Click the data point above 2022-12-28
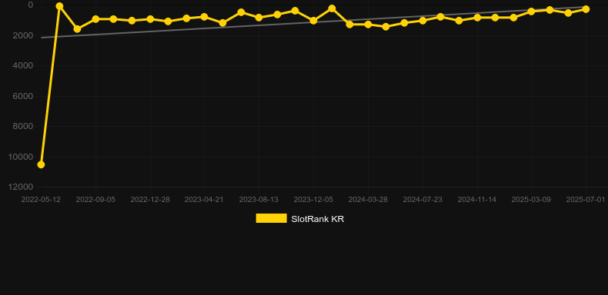The height and width of the screenshot is (295, 608). click(150, 19)
